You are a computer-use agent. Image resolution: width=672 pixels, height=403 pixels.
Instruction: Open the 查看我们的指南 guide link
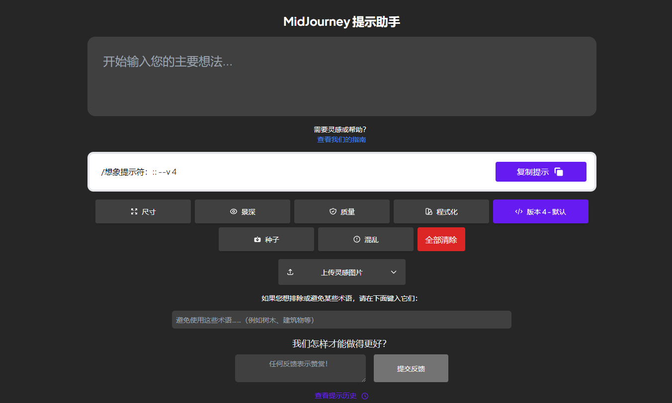(341, 139)
